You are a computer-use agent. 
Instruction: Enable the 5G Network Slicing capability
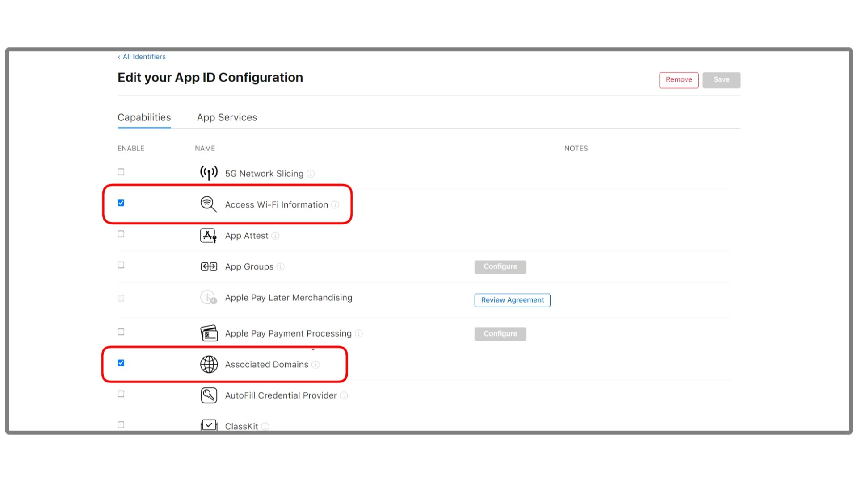(121, 171)
